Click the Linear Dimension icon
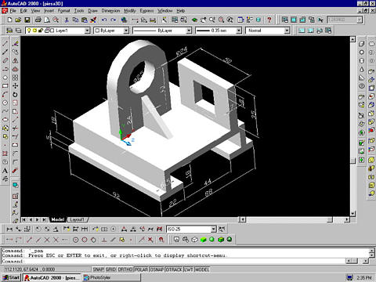376x282 pixels. [x=9, y=230]
